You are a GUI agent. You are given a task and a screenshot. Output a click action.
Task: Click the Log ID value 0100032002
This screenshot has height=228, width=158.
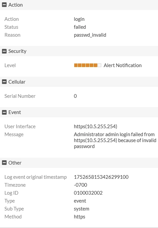point(88,193)
